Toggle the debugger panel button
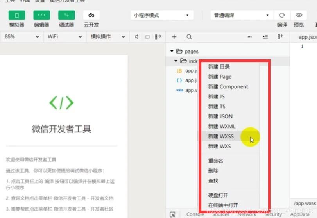 (66, 15)
